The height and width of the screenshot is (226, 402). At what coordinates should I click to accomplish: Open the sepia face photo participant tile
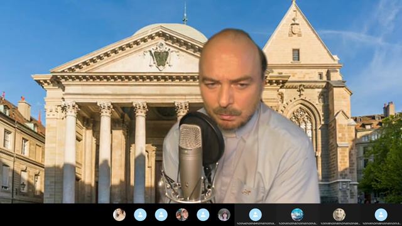[339, 215]
